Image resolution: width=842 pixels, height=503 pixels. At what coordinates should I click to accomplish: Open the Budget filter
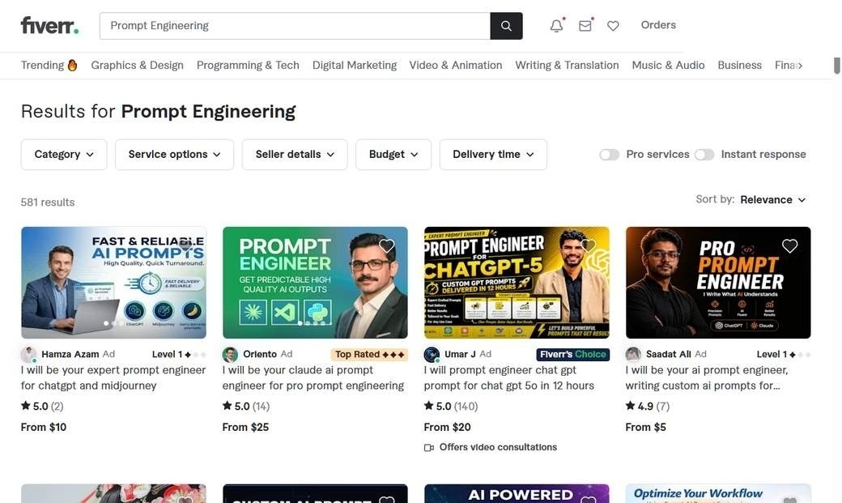click(x=393, y=155)
